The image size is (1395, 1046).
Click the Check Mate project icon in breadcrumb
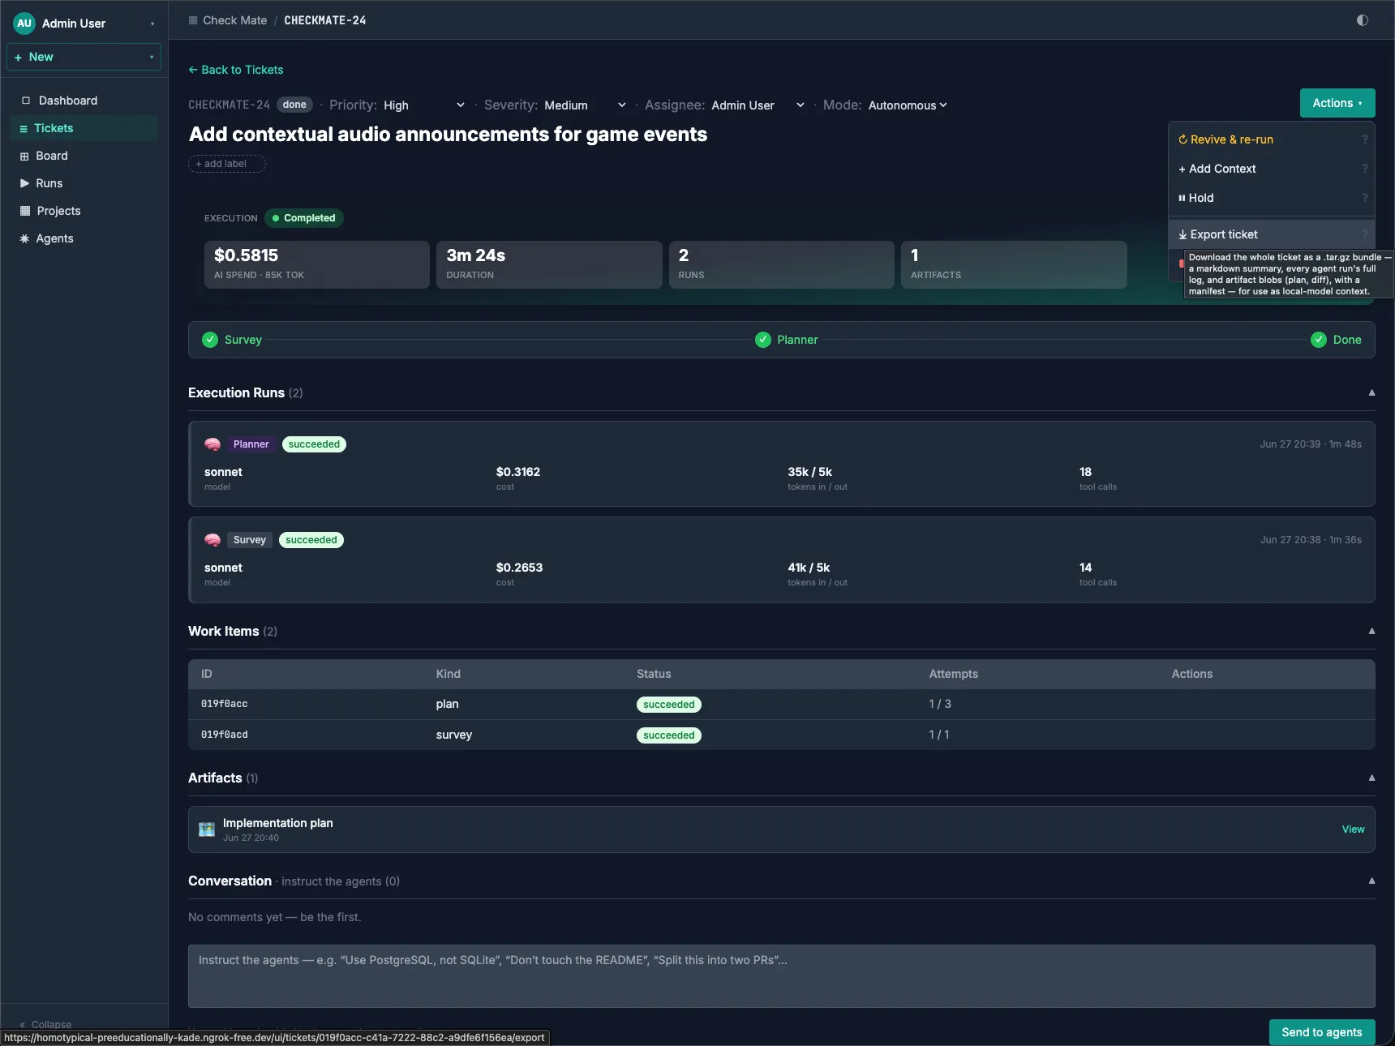tap(193, 20)
